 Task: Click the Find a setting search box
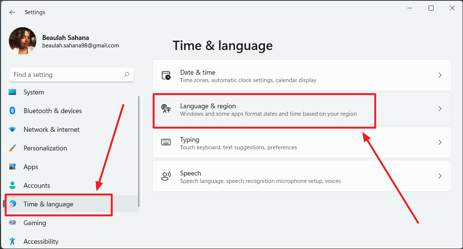tap(71, 74)
